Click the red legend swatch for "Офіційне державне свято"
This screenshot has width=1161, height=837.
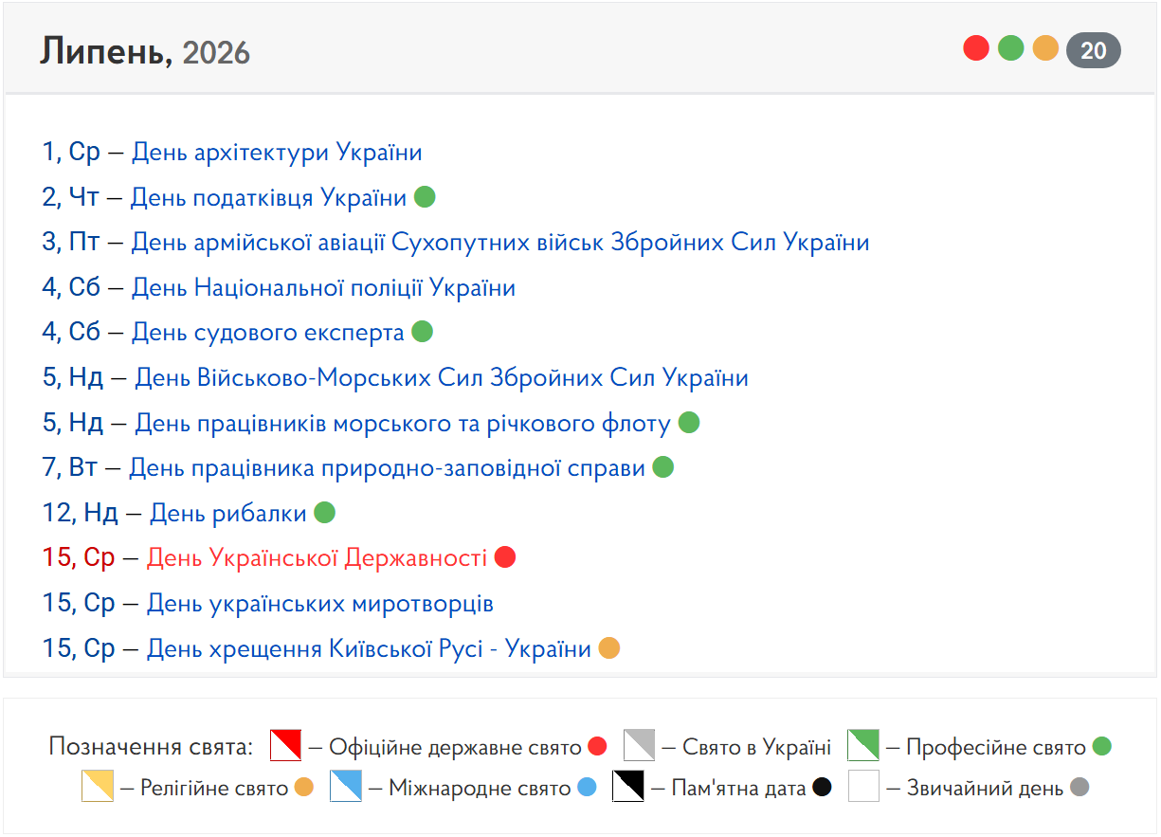point(285,746)
